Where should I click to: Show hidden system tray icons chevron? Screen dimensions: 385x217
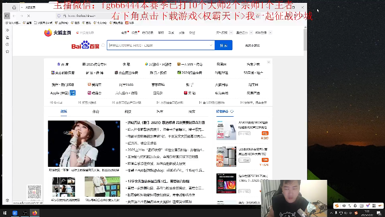pyautogui.click(x=331, y=213)
